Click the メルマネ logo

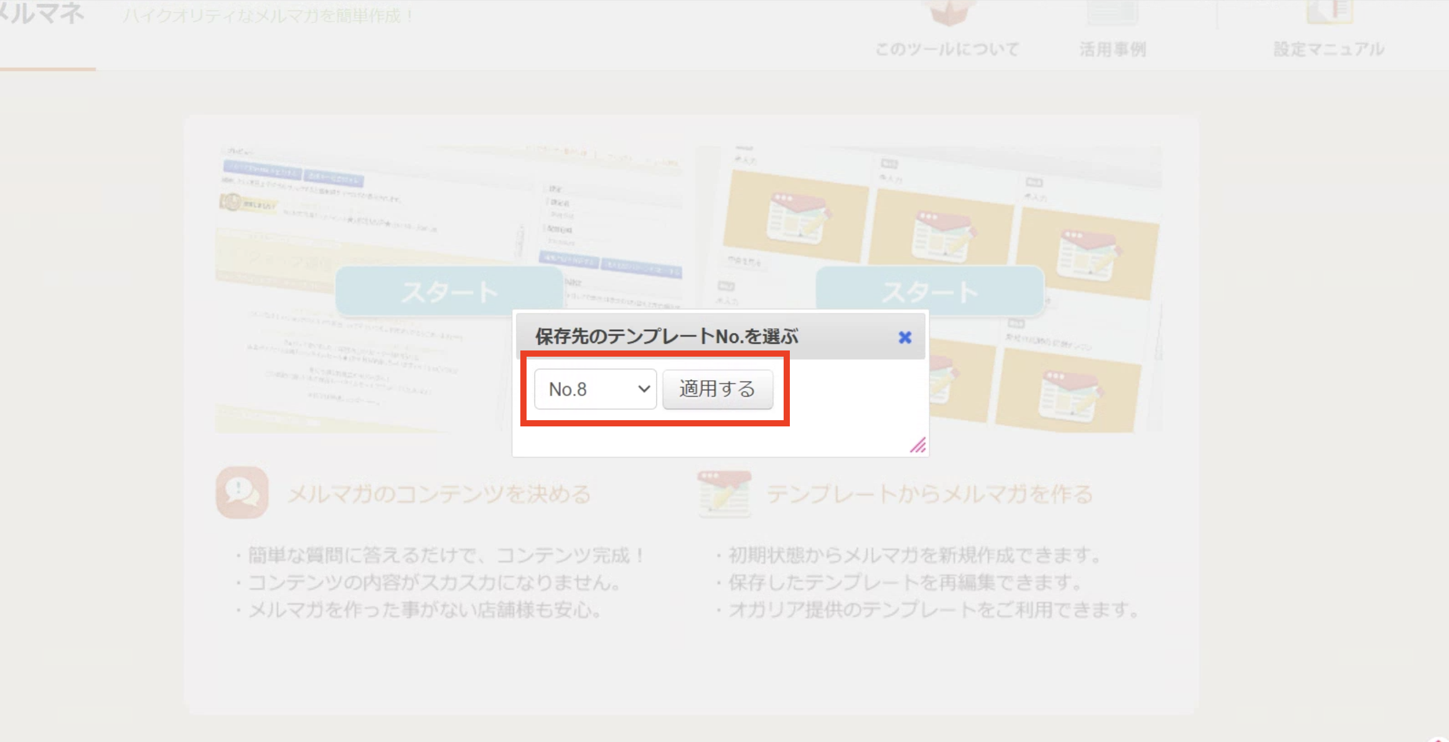click(42, 14)
